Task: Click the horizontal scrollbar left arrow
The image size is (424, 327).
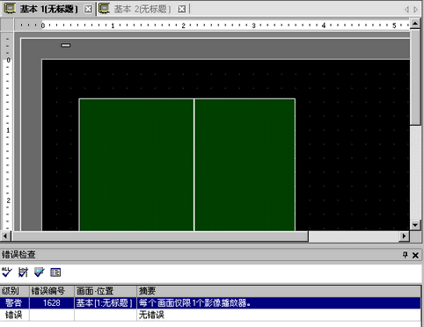Action: coord(5,236)
